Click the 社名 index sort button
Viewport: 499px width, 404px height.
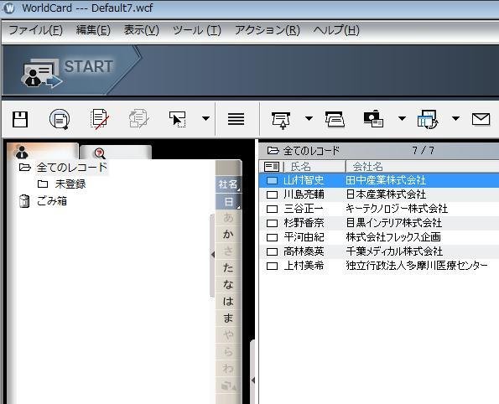228,184
